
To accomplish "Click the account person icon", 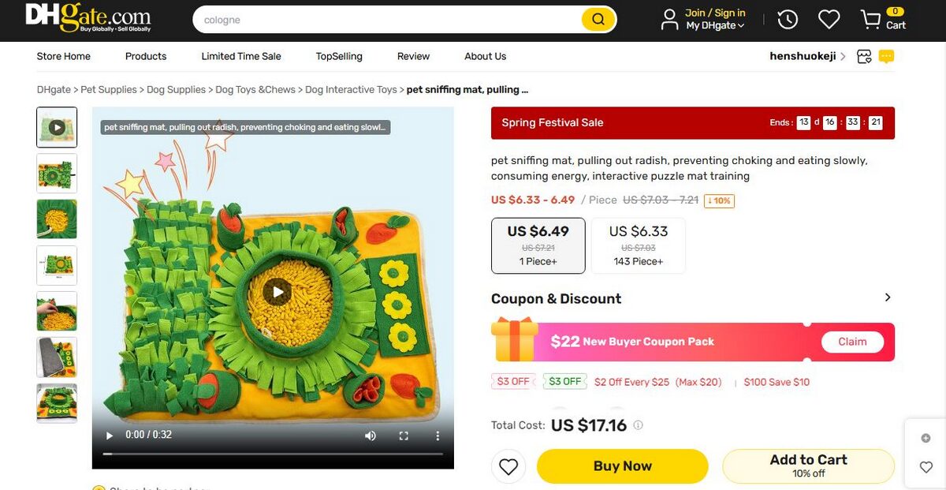I will tap(669, 19).
